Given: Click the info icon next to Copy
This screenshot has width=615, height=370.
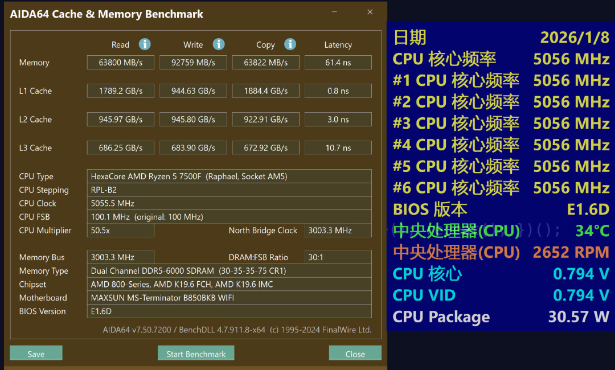Looking at the screenshot, I should tap(290, 44).
